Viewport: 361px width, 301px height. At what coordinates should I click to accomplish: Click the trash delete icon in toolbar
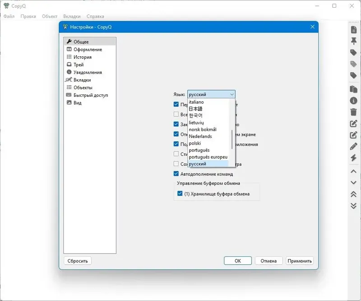coord(353,112)
